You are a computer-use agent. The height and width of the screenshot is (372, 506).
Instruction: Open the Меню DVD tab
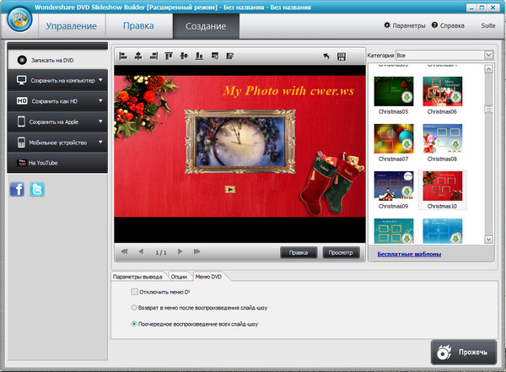click(208, 277)
